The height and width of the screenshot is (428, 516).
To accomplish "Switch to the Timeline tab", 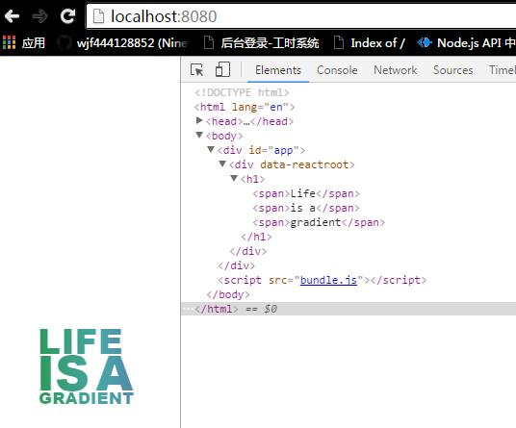I will [503, 70].
